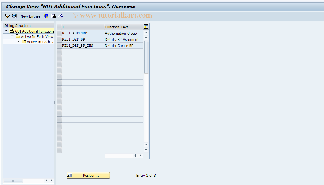Viewport: 324px width, 185px height.
Task: Click the REL1_DET_BP_INS cell
Action: point(83,46)
